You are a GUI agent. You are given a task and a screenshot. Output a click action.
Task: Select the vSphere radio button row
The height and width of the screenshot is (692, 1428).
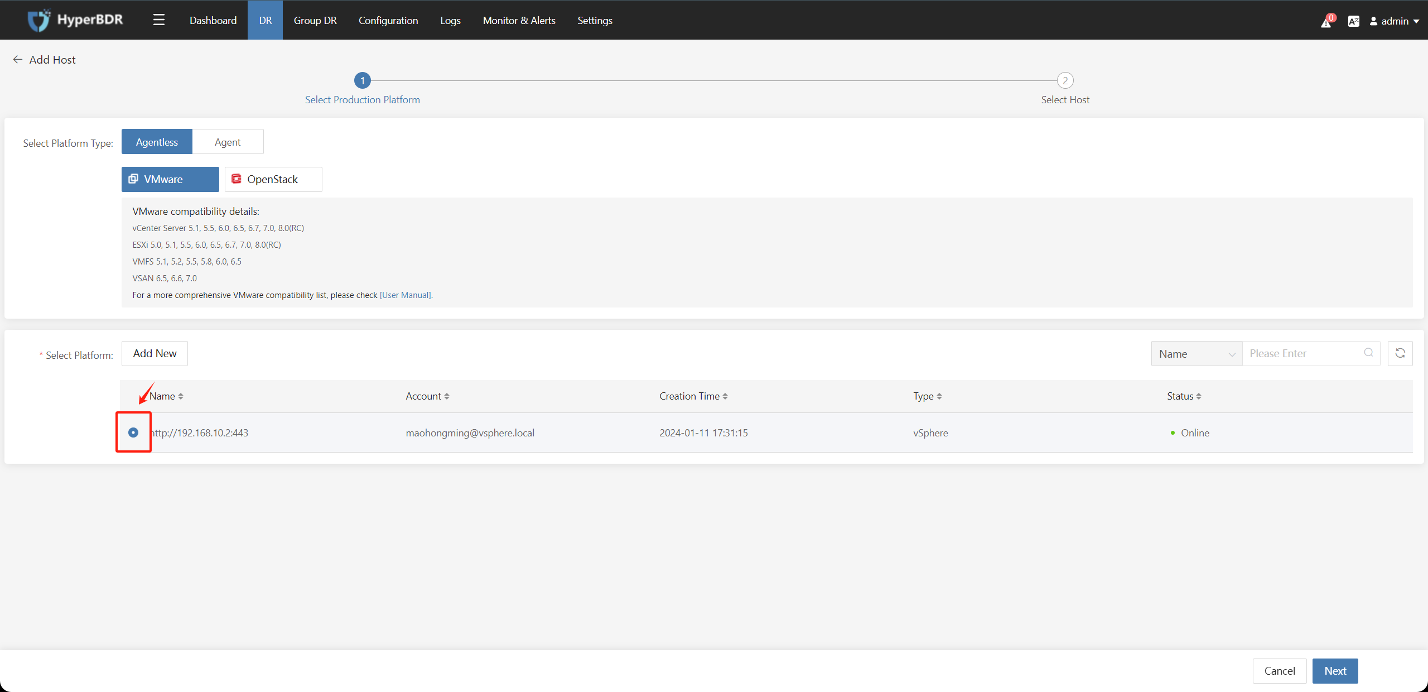click(134, 433)
